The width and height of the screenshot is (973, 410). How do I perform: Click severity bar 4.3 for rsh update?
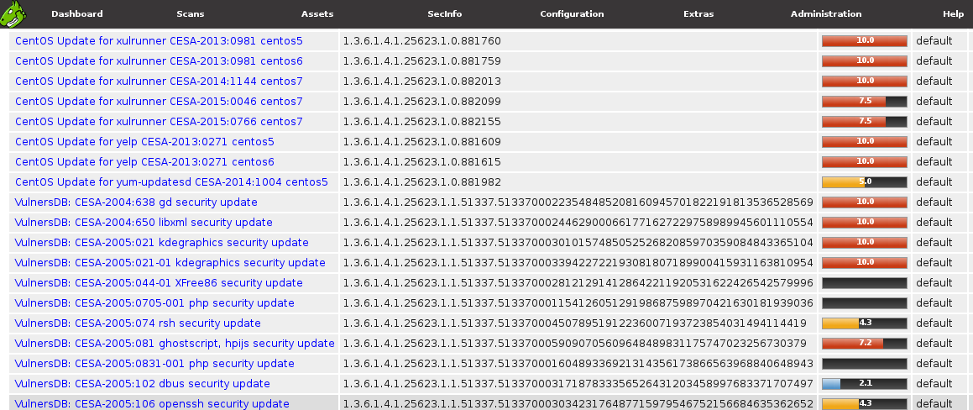(x=865, y=323)
